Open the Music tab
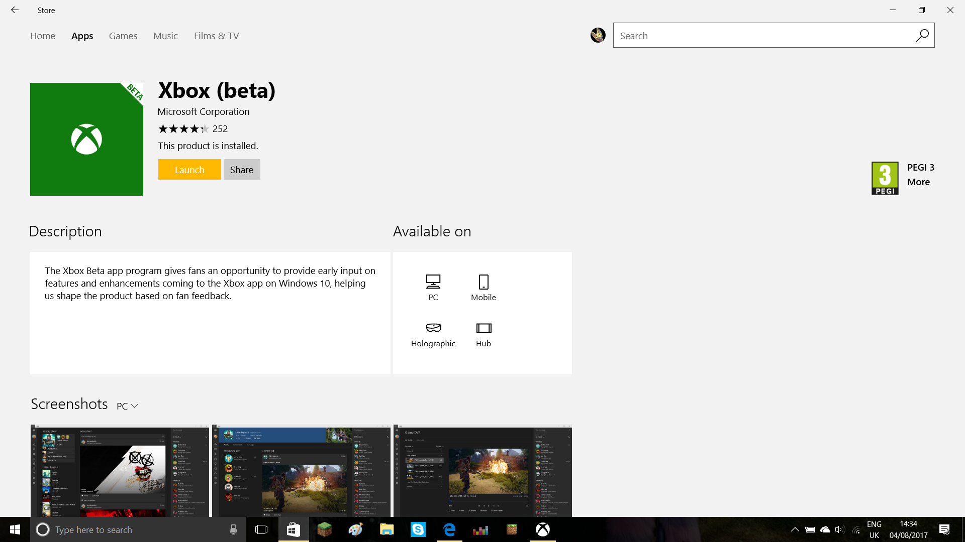 pos(165,36)
